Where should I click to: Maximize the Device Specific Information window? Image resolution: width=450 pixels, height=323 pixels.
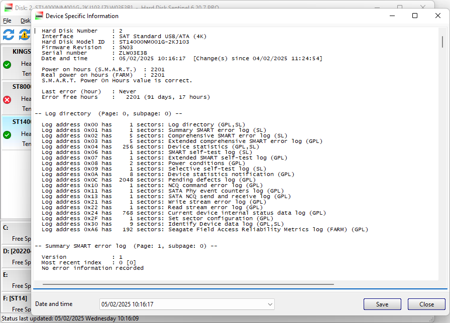(415, 16)
